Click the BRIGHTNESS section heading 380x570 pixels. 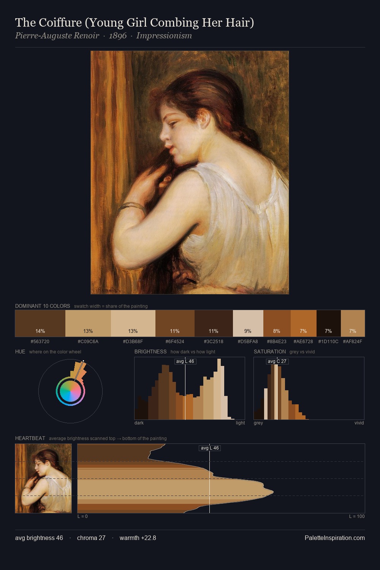point(150,351)
